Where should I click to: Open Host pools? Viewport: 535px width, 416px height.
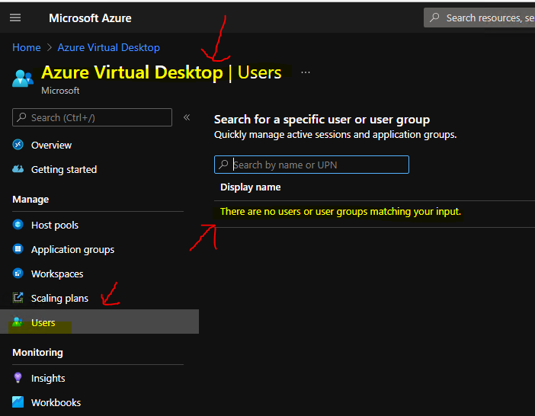(55, 225)
